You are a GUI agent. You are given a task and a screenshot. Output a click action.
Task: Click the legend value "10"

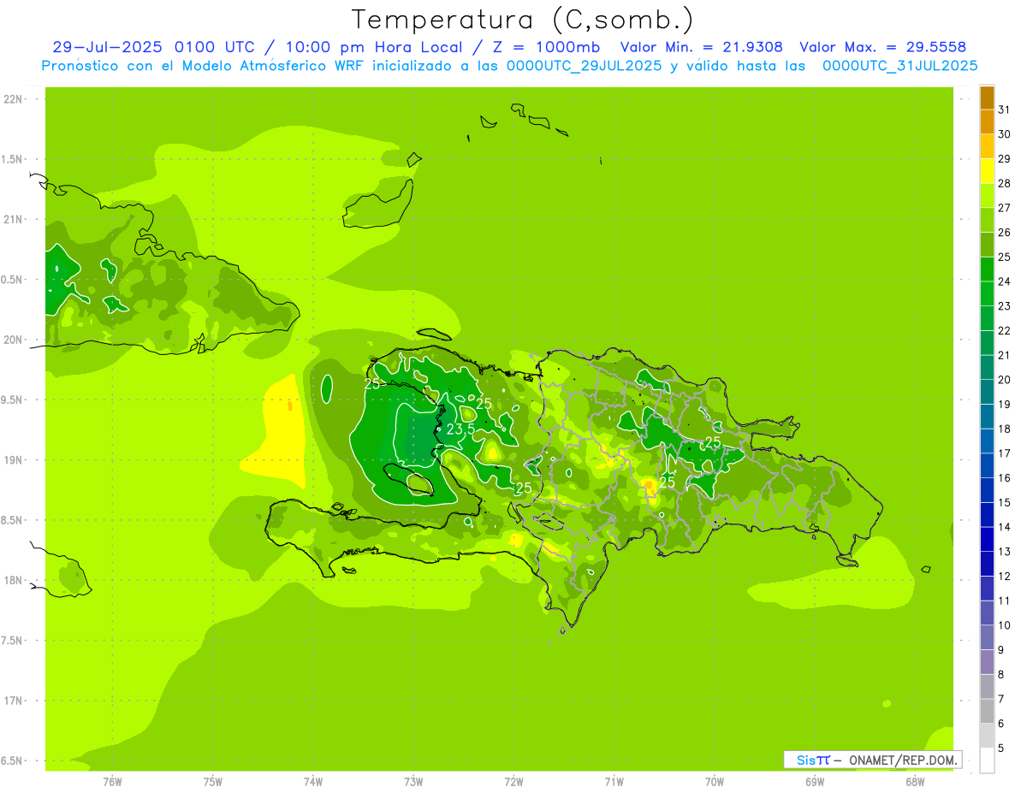(1004, 625)
